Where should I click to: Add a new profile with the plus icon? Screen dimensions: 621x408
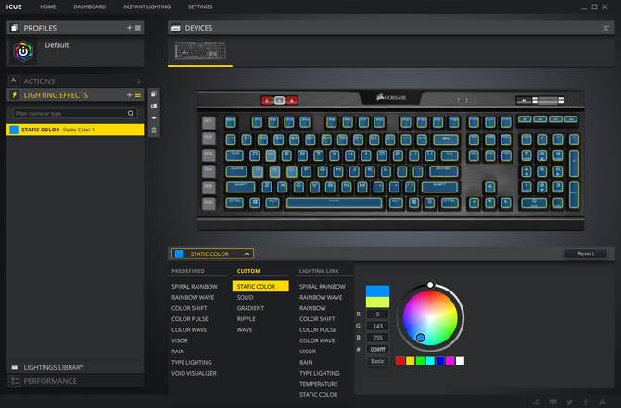[x=129, y=28]
